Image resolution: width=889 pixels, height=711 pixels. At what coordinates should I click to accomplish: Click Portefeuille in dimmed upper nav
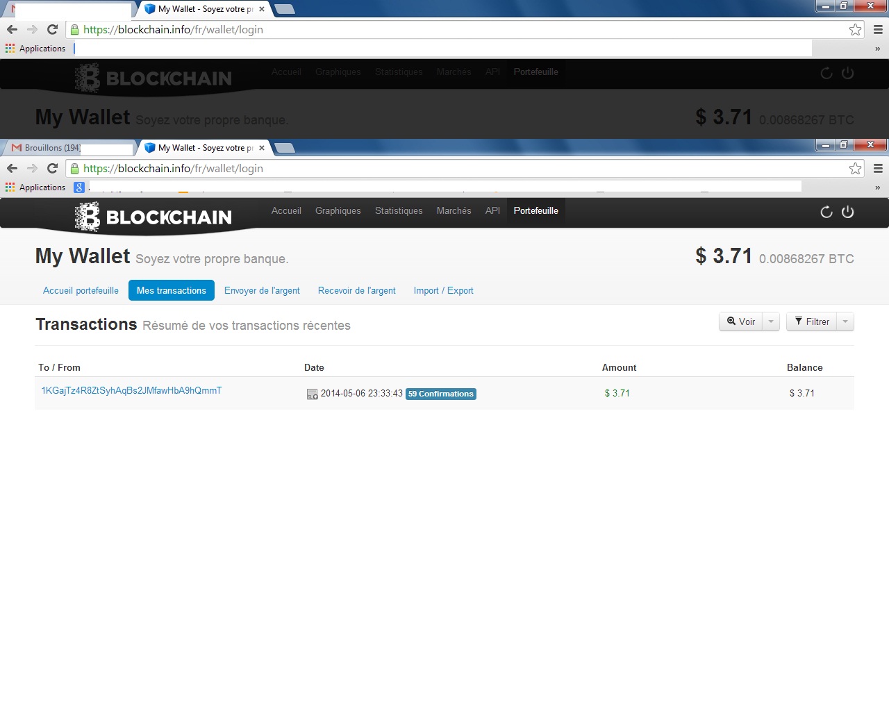click(x=536, y=72)
